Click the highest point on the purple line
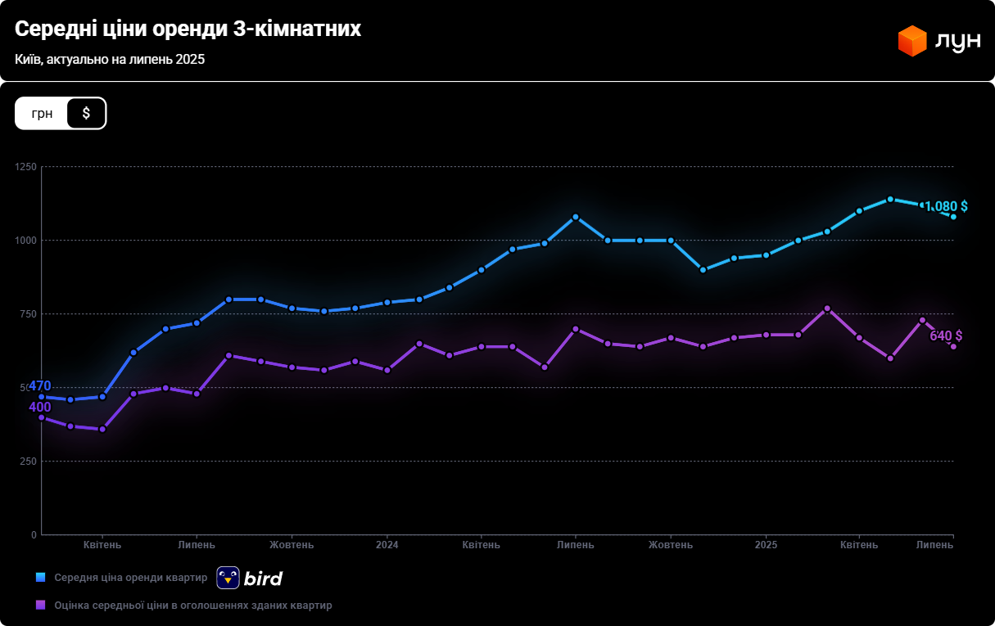This screenshot has width=995, height=626. coord(827,308)
